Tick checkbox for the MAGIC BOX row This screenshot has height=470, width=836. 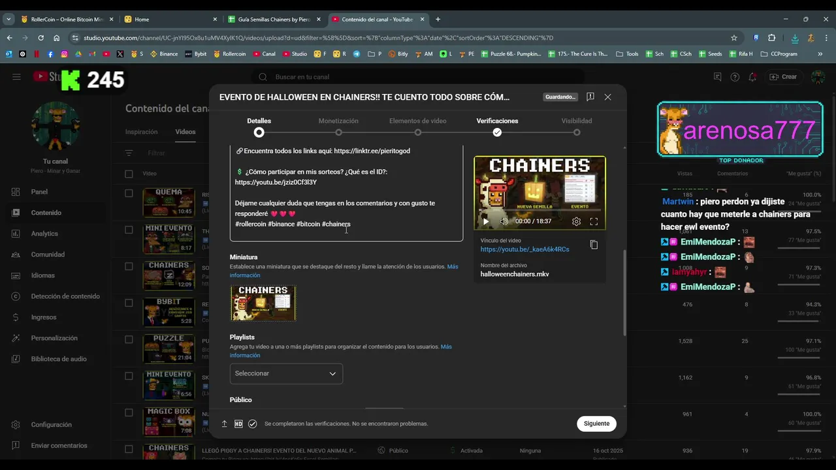pyautogui.click(x=129, y=413)
